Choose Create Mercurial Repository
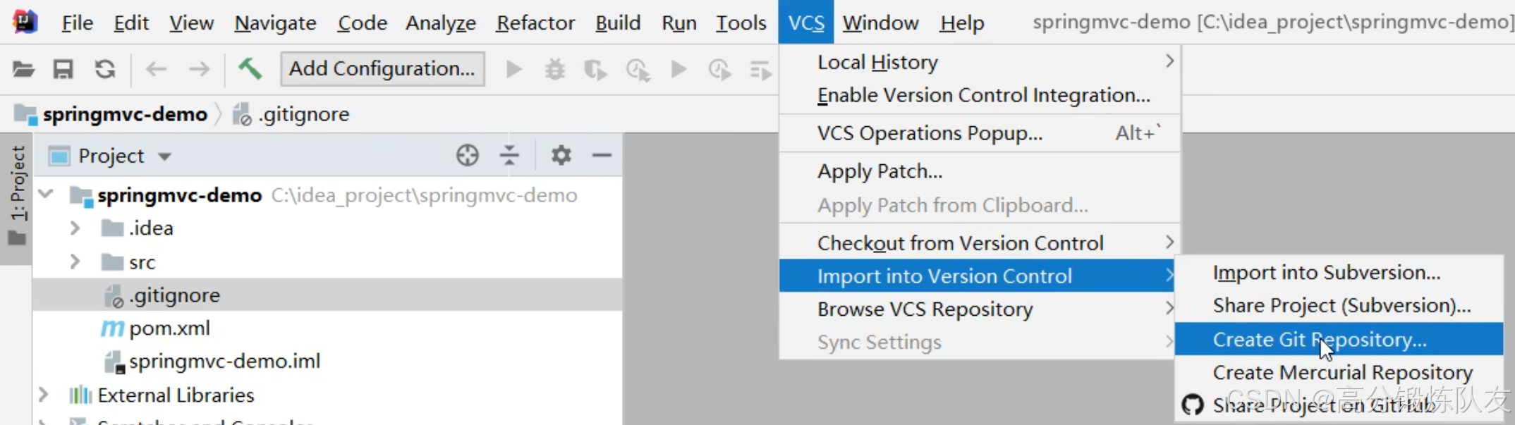The image size is (1515, 425). [x=1339, y=372]
